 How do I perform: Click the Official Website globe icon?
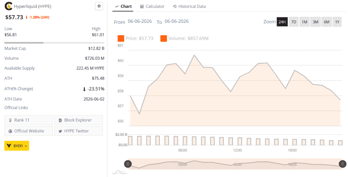pyautogui.click(x=10, y=131)
